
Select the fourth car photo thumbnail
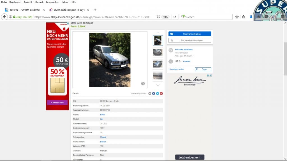[158, 76]
